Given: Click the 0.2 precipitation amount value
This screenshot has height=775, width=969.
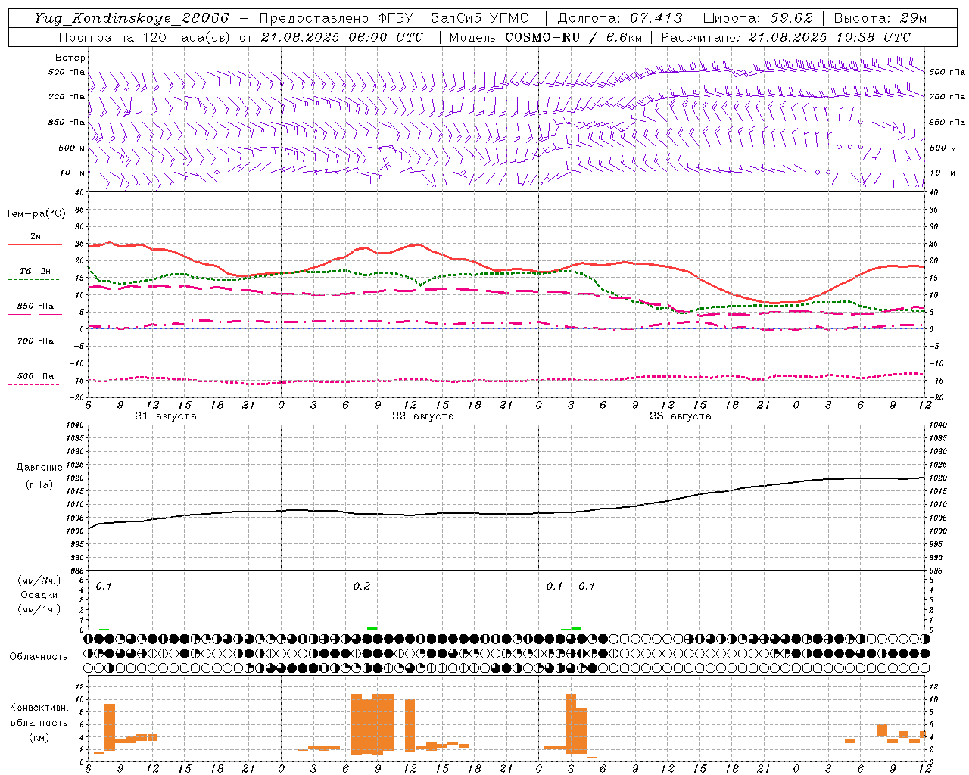Looking at the screenshot, I should [362, 587].
